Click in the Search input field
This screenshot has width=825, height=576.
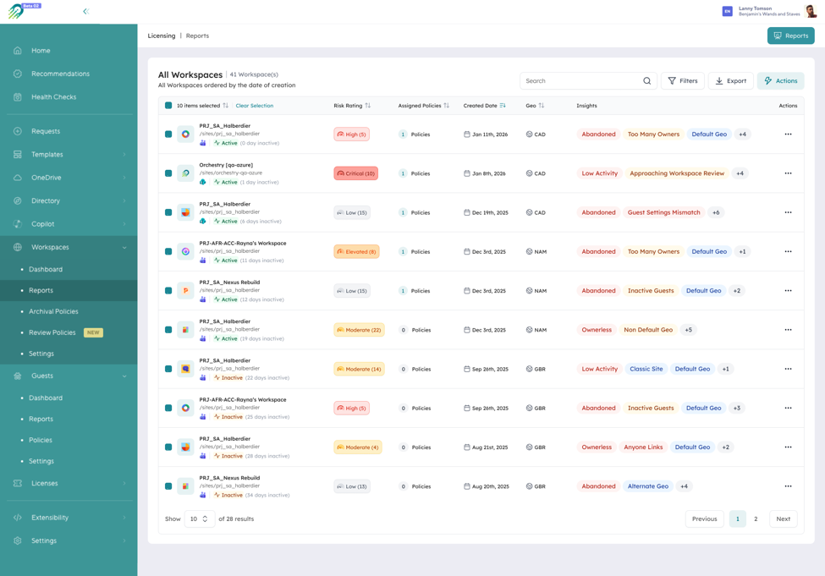coord(588,80)
